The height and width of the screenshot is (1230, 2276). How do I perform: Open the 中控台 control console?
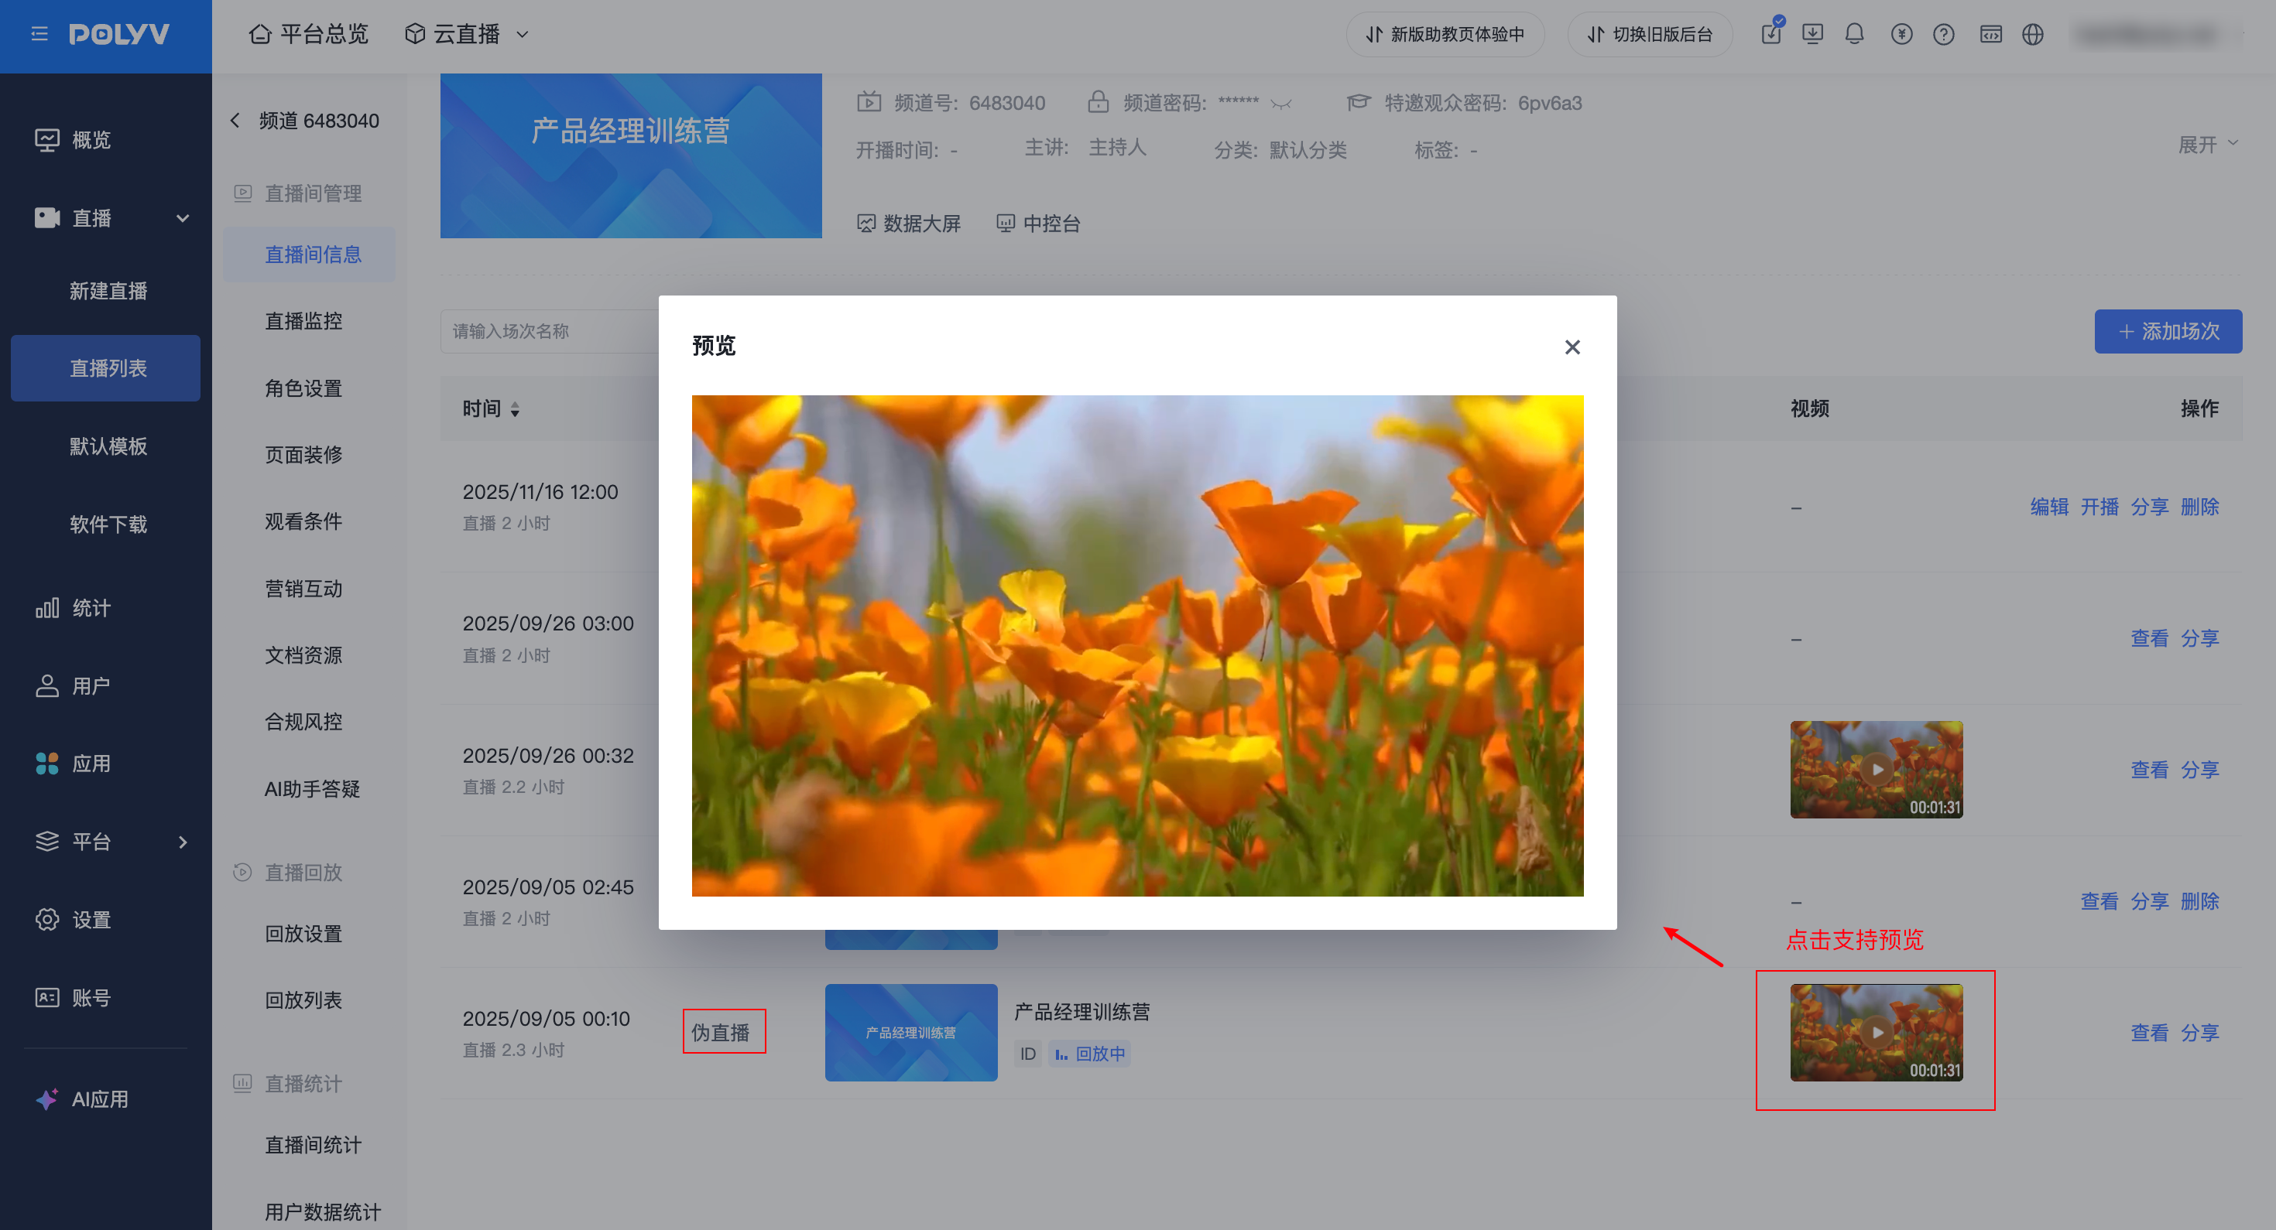coord(1038,224)
